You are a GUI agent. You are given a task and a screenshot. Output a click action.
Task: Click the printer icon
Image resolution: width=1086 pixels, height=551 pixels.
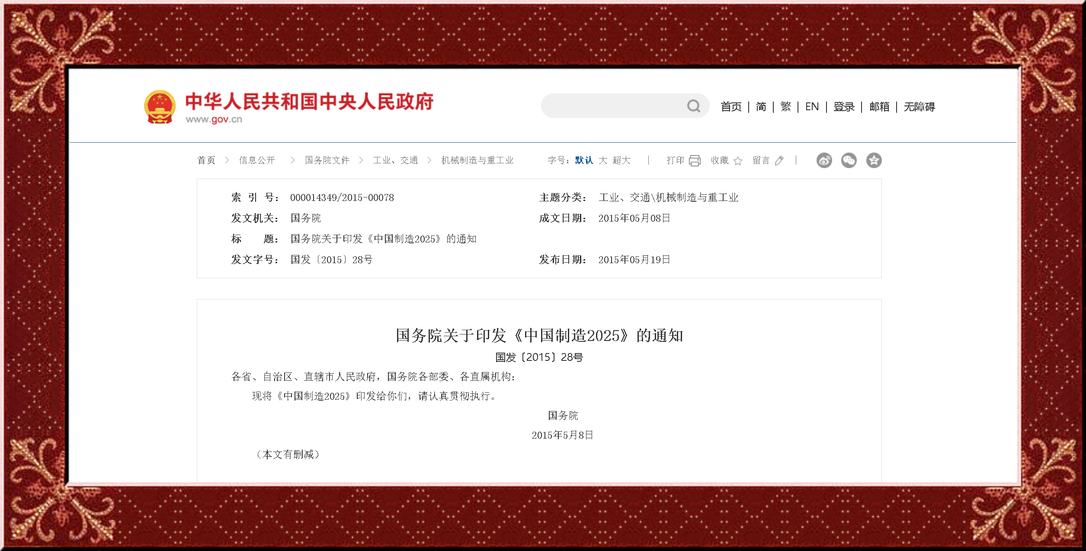695,161
